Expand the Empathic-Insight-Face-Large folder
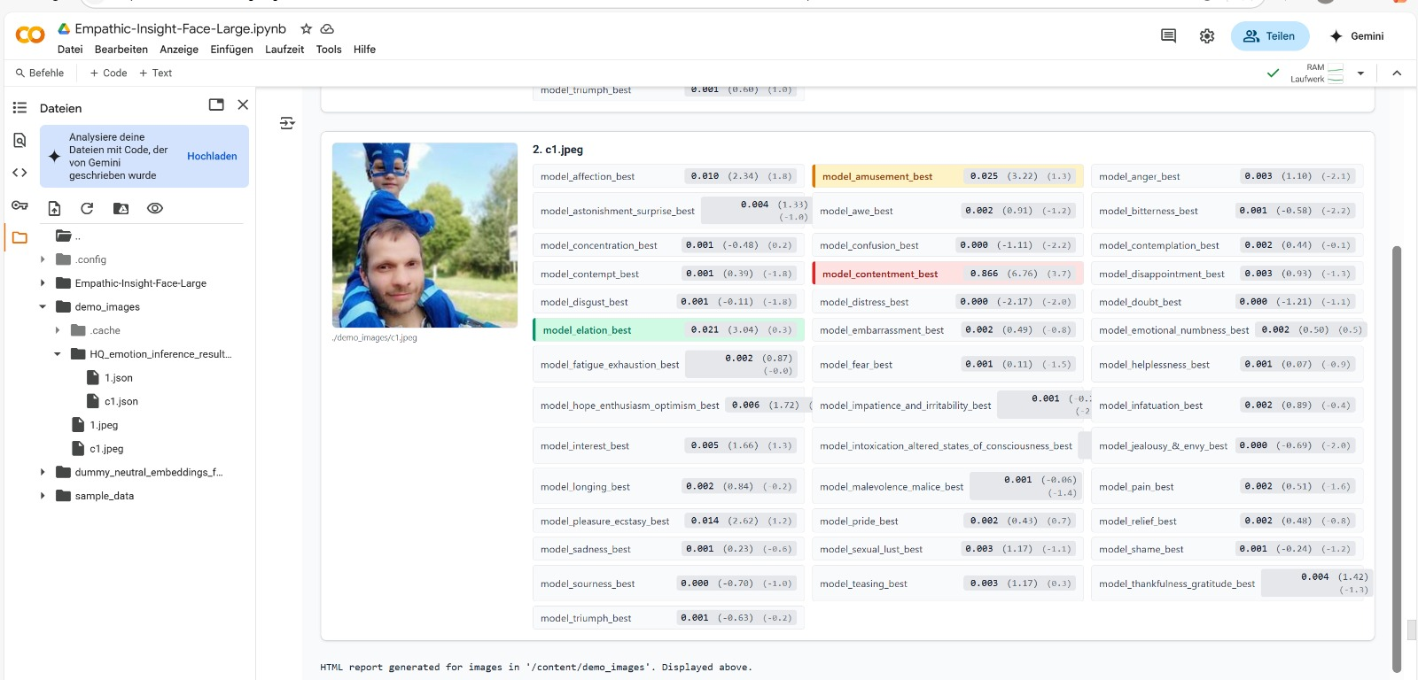The width and height of the screenshot is (1418, 680). pos(43,283)
